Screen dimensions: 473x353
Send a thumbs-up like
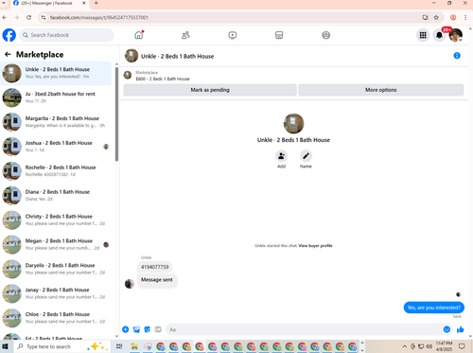tap(461, 329)
